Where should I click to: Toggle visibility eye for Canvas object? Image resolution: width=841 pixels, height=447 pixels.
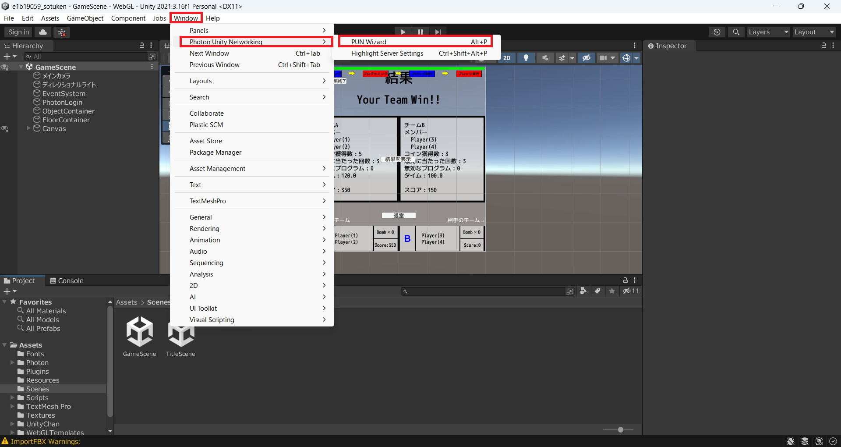5,129
